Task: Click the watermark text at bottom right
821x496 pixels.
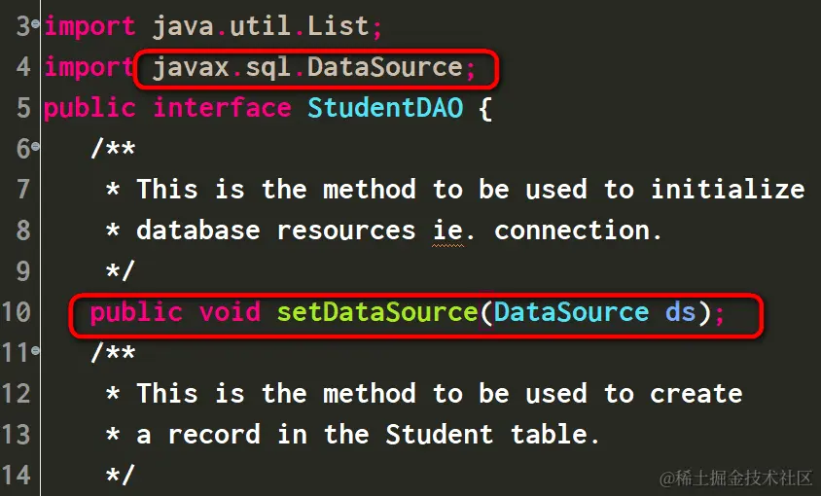Action: 735,478
